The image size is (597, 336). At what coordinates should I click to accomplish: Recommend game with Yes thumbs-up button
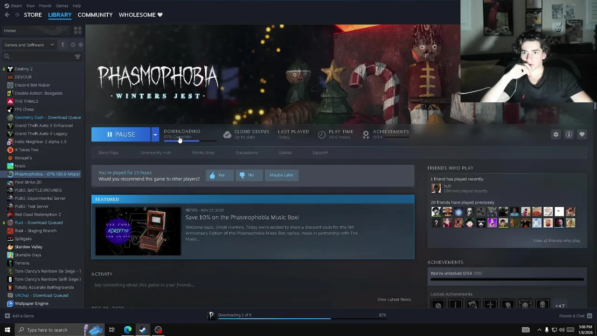coord(220,175)
